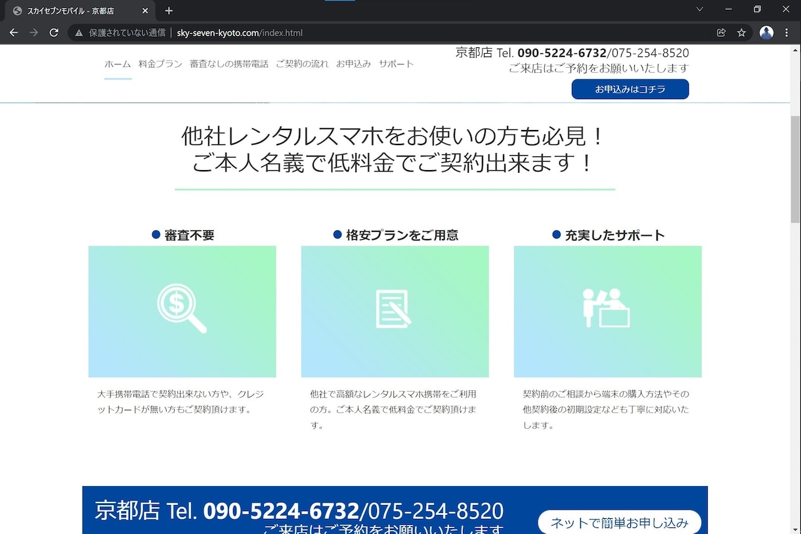Bookmark this page with the star icon
Screen dimensions: 801x534
click(x=741, y=32)
